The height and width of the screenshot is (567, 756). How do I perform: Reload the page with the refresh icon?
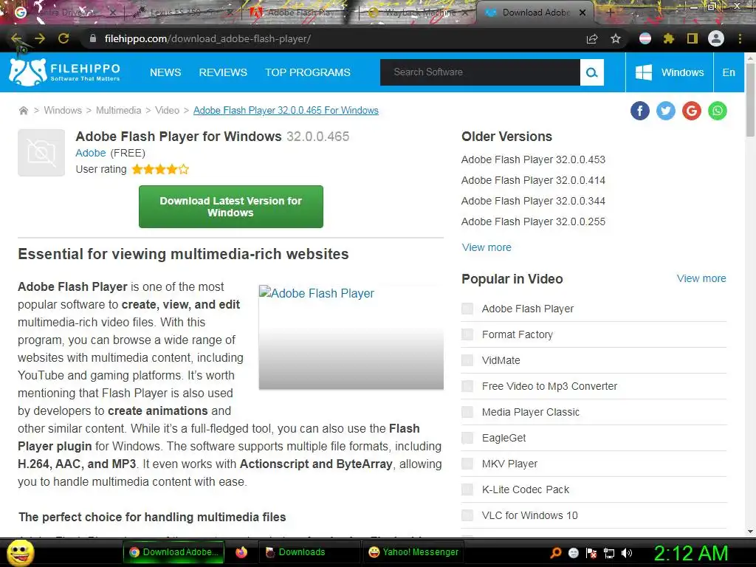[x=63, y=38]
